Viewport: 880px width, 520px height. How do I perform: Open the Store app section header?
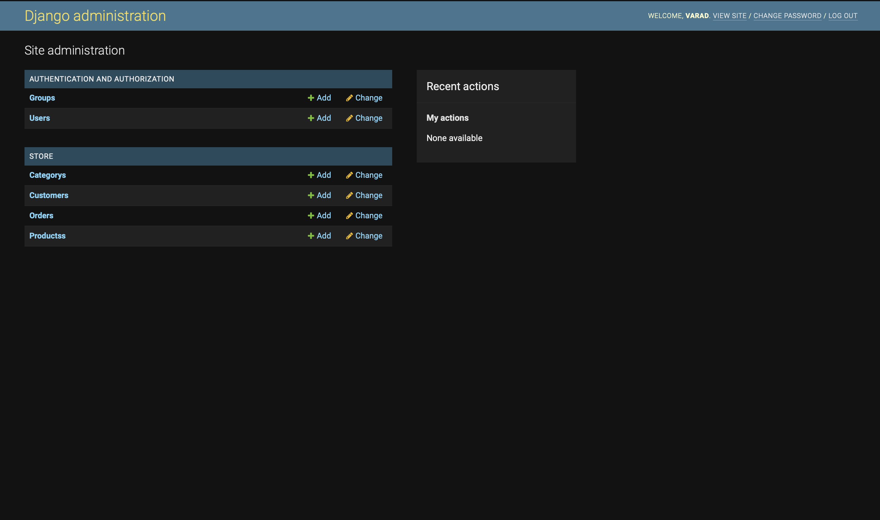point(41,156)
